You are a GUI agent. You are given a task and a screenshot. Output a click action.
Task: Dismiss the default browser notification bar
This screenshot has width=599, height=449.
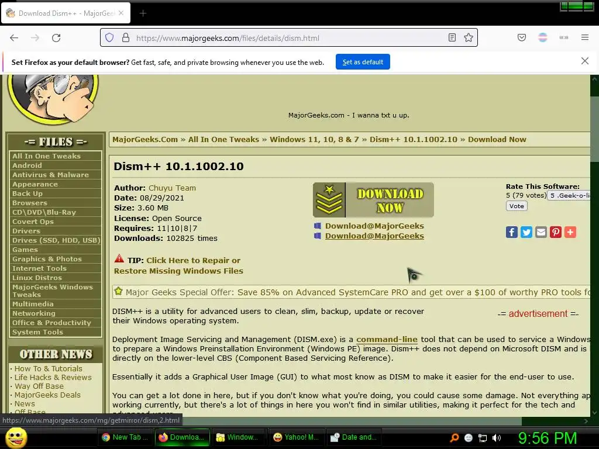[x=584, y=61]
